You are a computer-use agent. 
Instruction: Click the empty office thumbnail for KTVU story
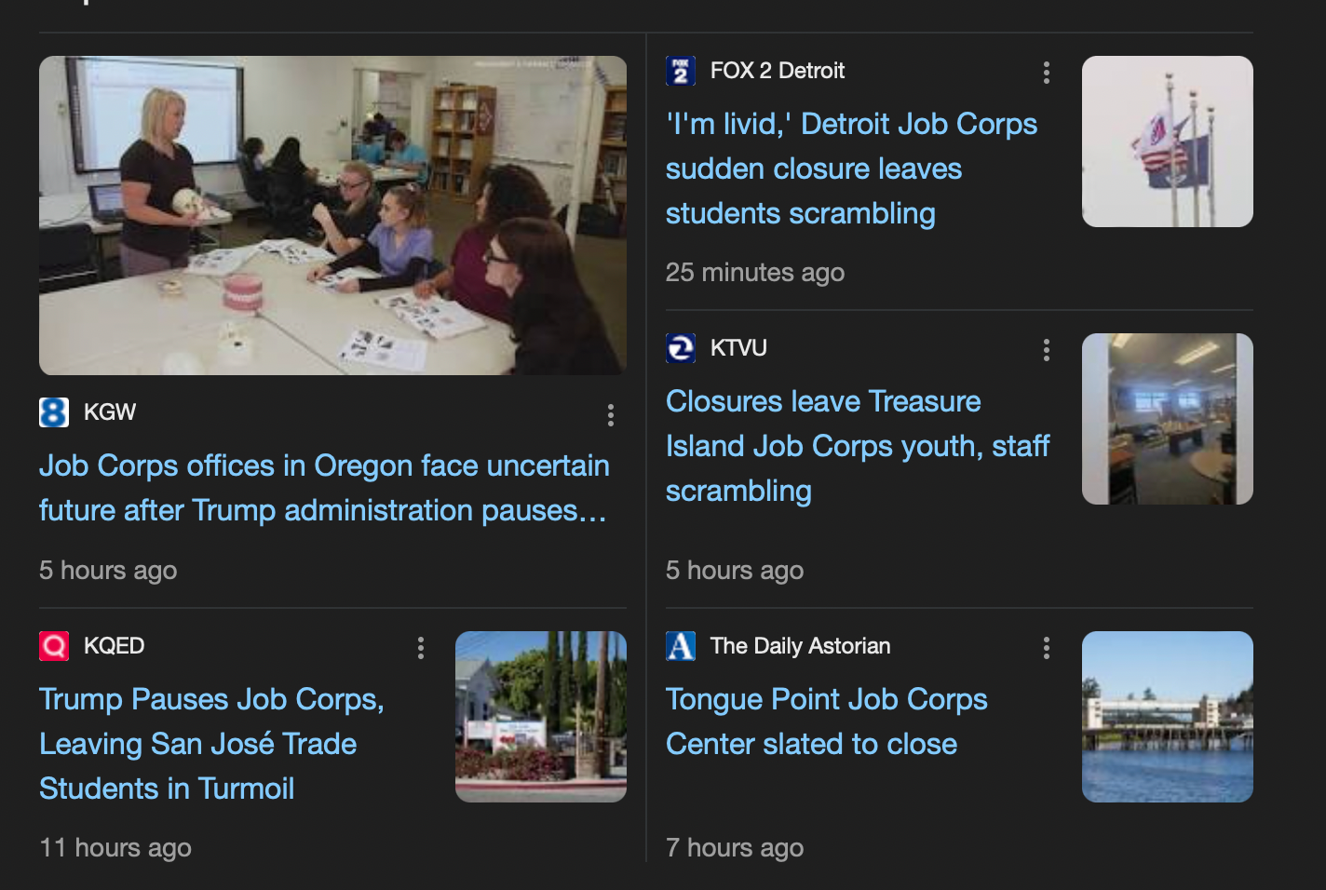pos(1167,419)
